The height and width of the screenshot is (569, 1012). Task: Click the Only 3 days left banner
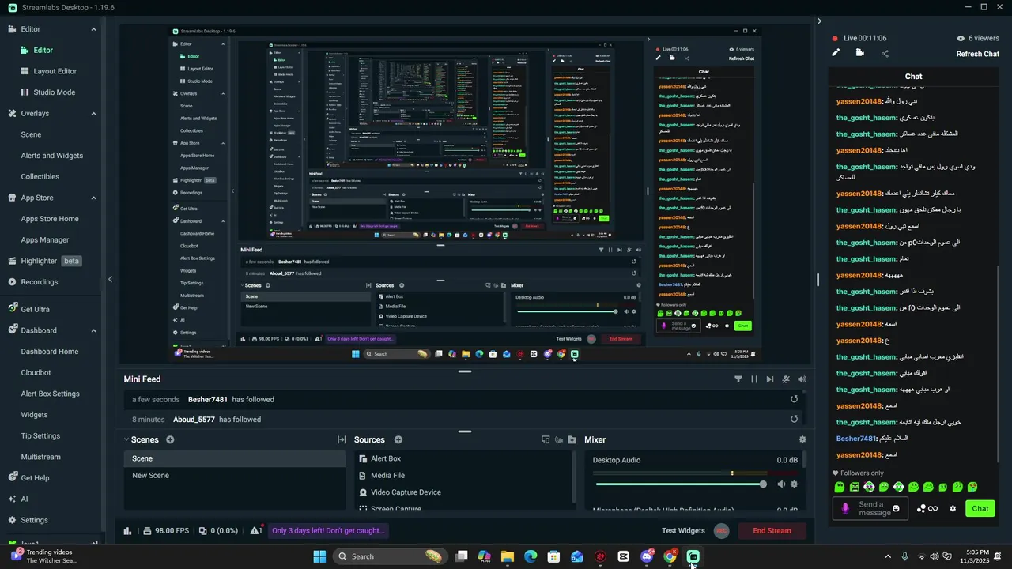click(x=328, y=531)
